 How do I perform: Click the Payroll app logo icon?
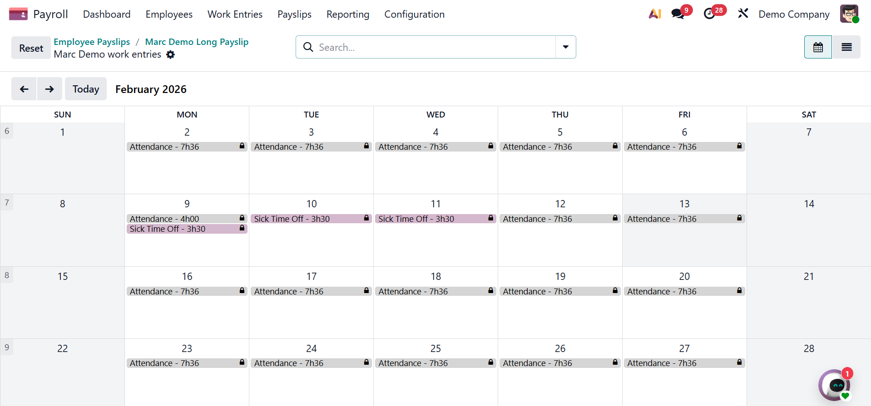[x=18, y=14]
